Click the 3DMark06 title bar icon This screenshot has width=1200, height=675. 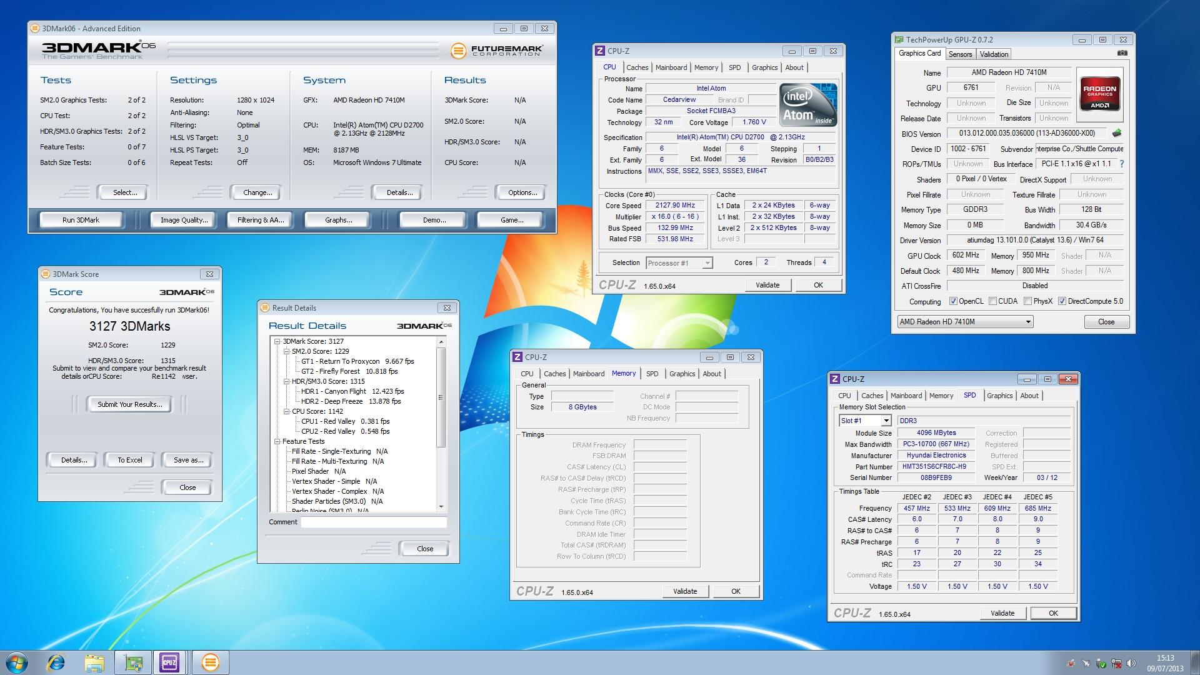point(35,28)
